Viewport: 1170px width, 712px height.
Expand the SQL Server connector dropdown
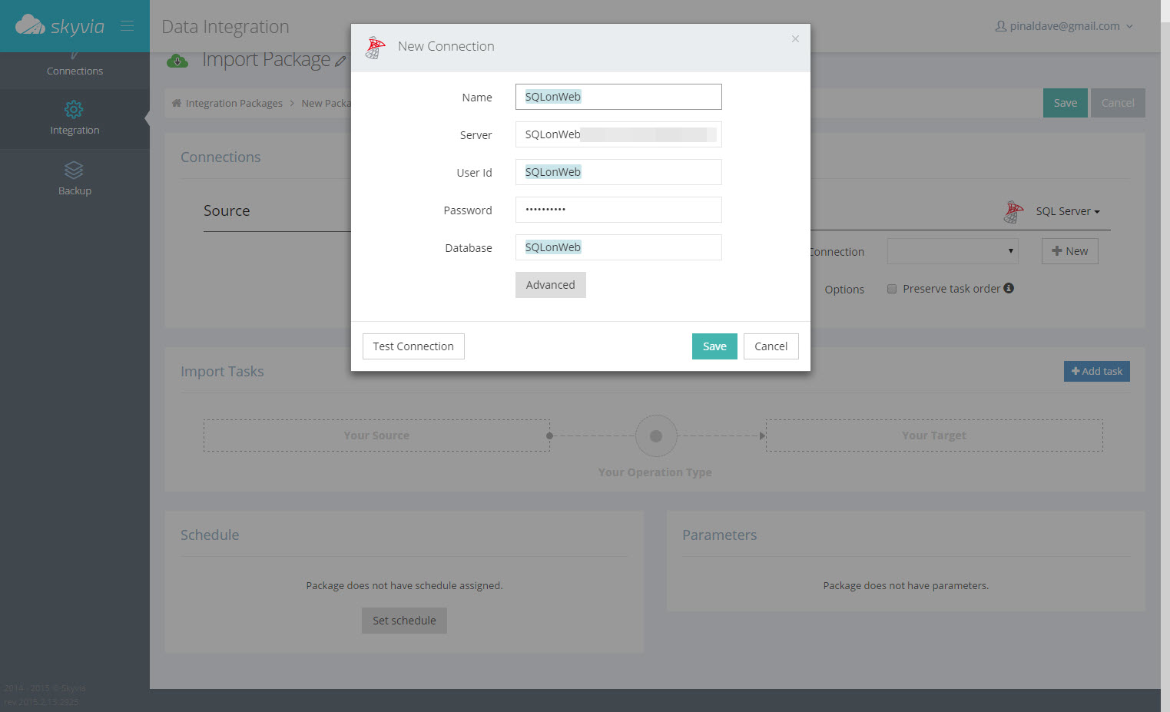pyautogui.click(x=1068, y=211)
